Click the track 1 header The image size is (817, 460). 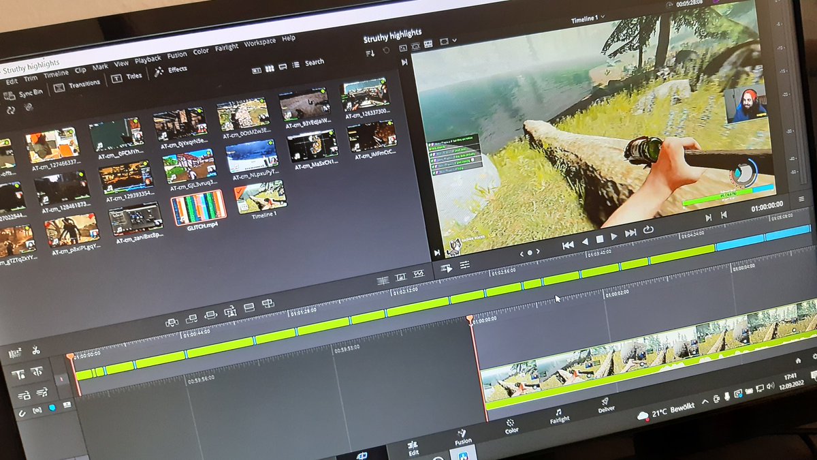(62, 380)
